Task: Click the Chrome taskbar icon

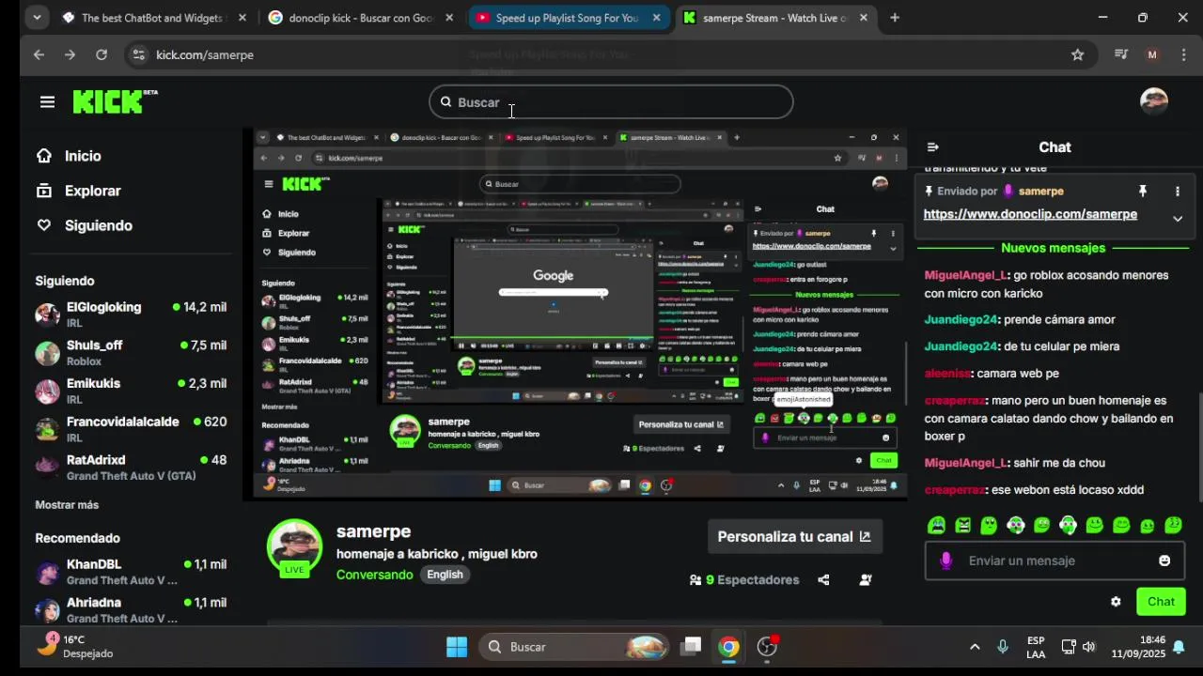Action: (x=729, y=647)
